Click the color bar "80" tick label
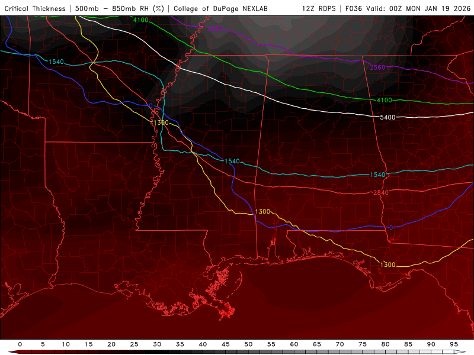The image size is (474, 355). [x=386, y=344]
